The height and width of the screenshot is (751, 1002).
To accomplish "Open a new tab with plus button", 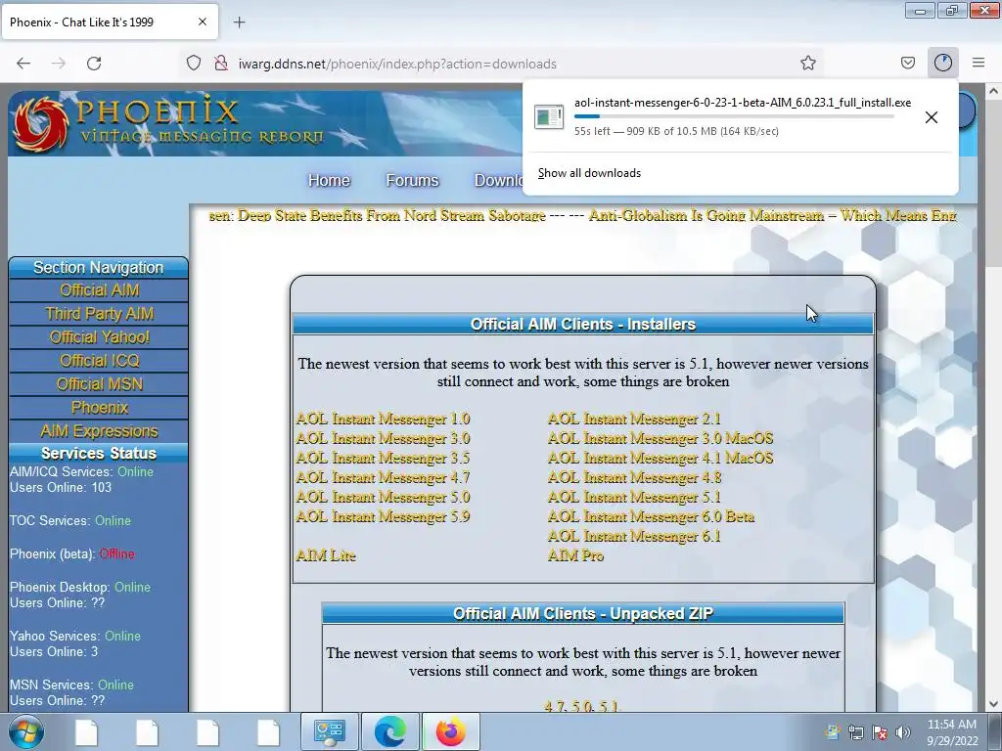I will [x=239, y=22].
